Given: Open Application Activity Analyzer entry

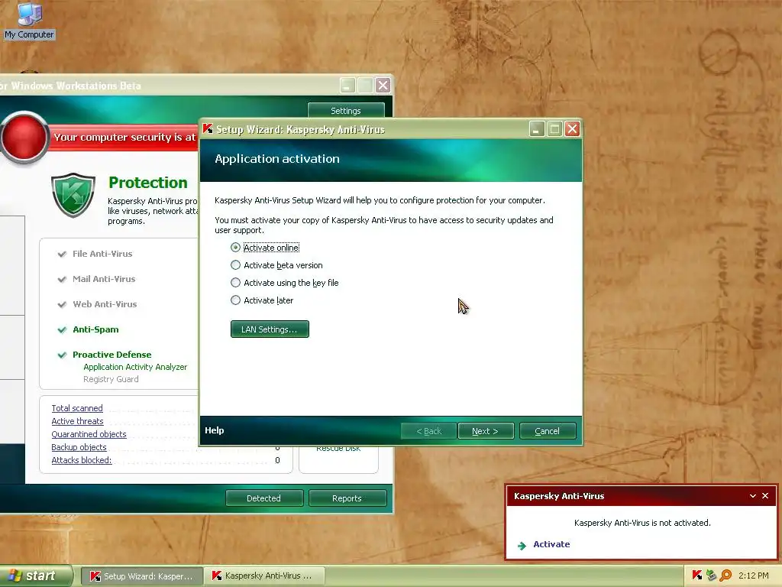Looking at the screenshot, I should tap(135, 367).
